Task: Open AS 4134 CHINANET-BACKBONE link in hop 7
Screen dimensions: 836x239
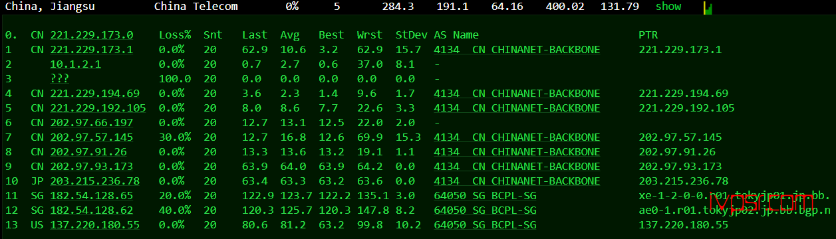Action: [x=517, y=137]
